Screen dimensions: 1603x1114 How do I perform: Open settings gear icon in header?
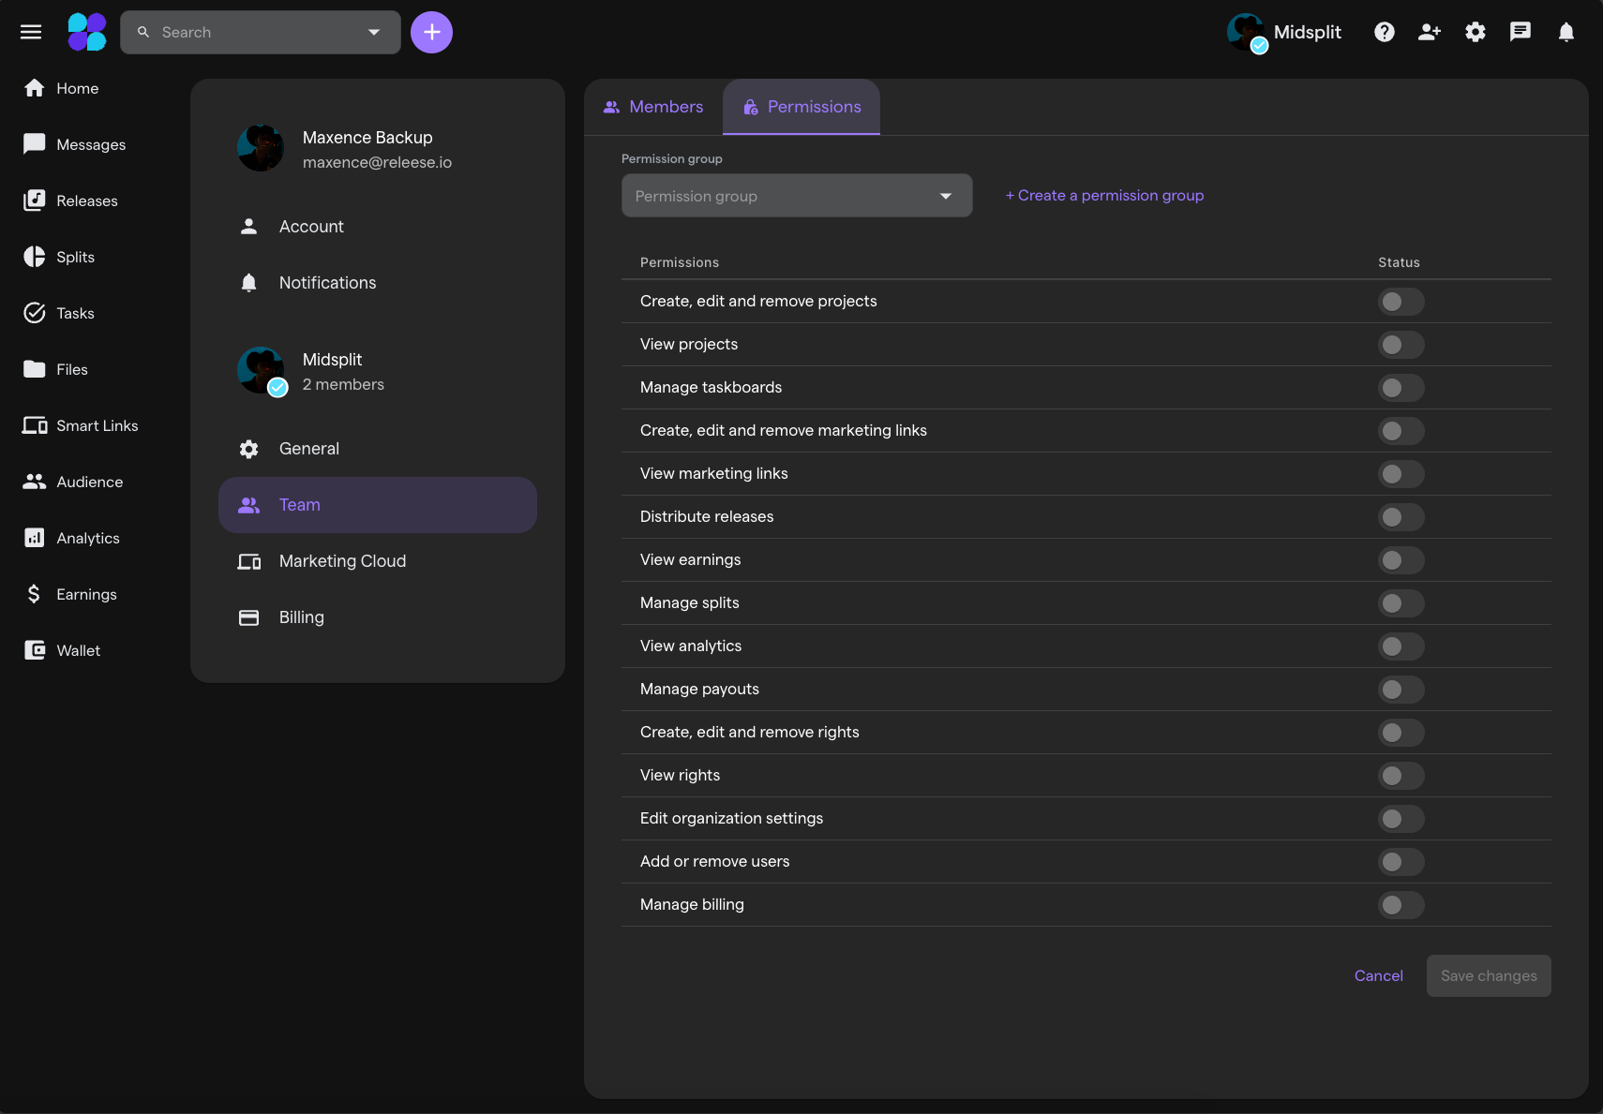point(1476,32)
